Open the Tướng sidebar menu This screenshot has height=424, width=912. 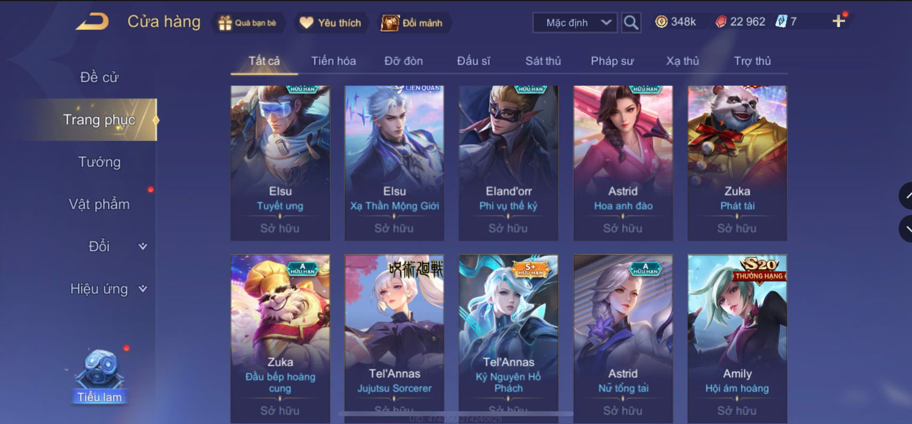100,162
